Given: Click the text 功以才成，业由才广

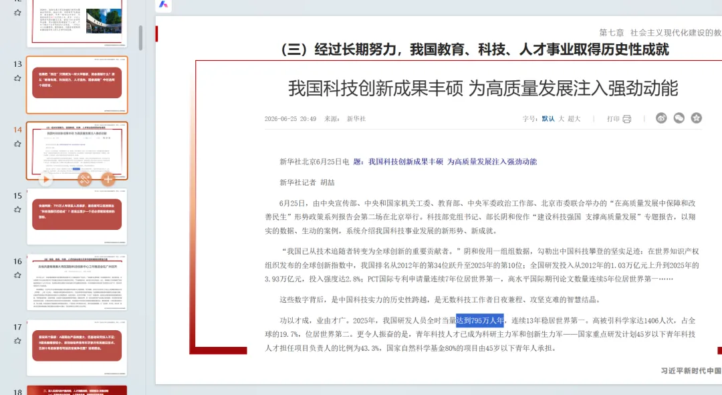Looking at the screenshot, I should point(313,320).
